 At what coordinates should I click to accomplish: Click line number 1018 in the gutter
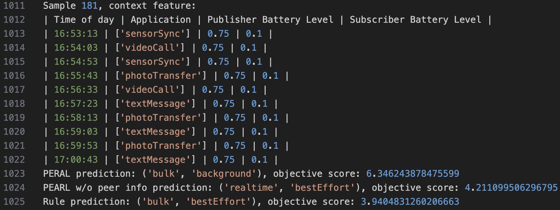coord(14,104)
